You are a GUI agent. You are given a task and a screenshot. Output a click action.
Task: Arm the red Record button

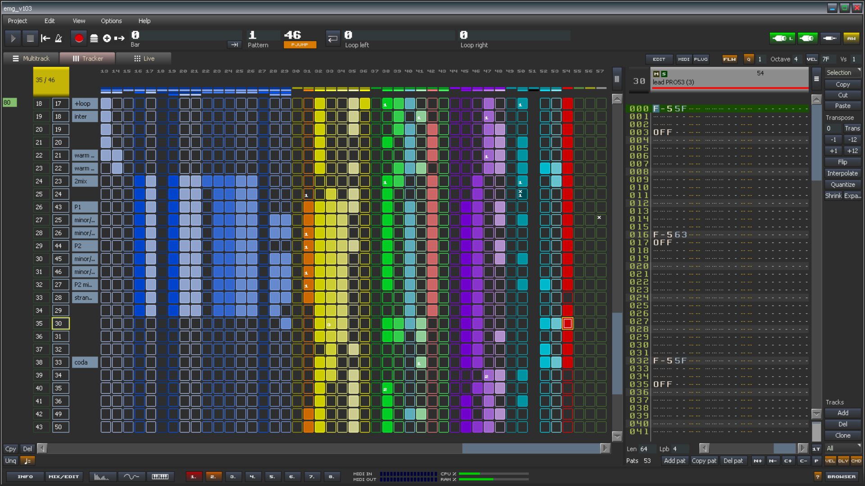(79, 39)
